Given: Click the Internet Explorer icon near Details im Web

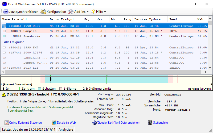Looking at the screenshot, I should [x=54, y=123].
